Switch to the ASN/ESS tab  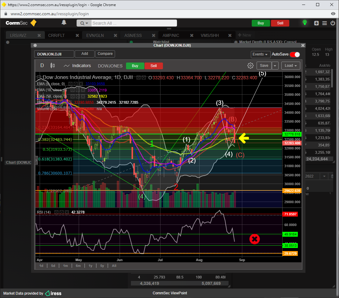(x=133, y=35)
